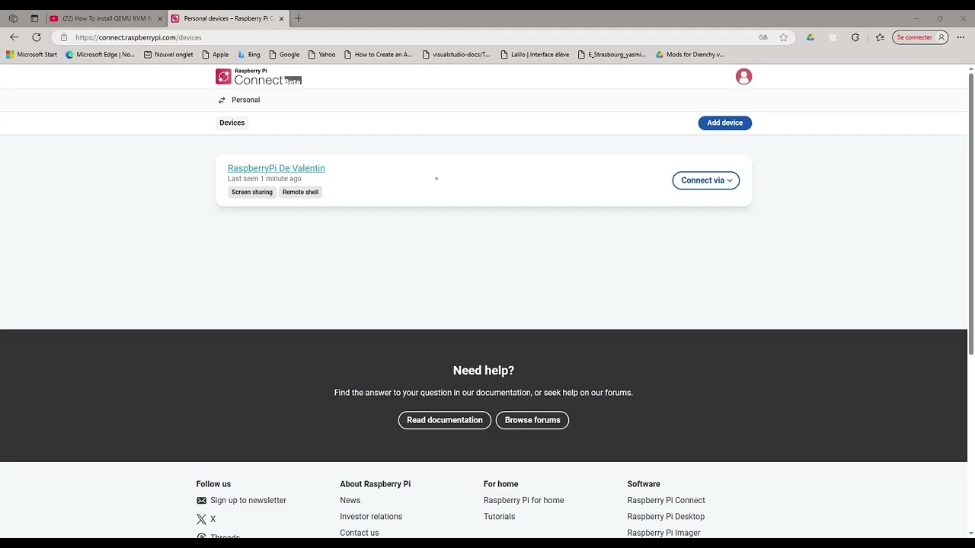Click the X social media icon
Viewport: 975px width, 548px height.
point(201,519)
